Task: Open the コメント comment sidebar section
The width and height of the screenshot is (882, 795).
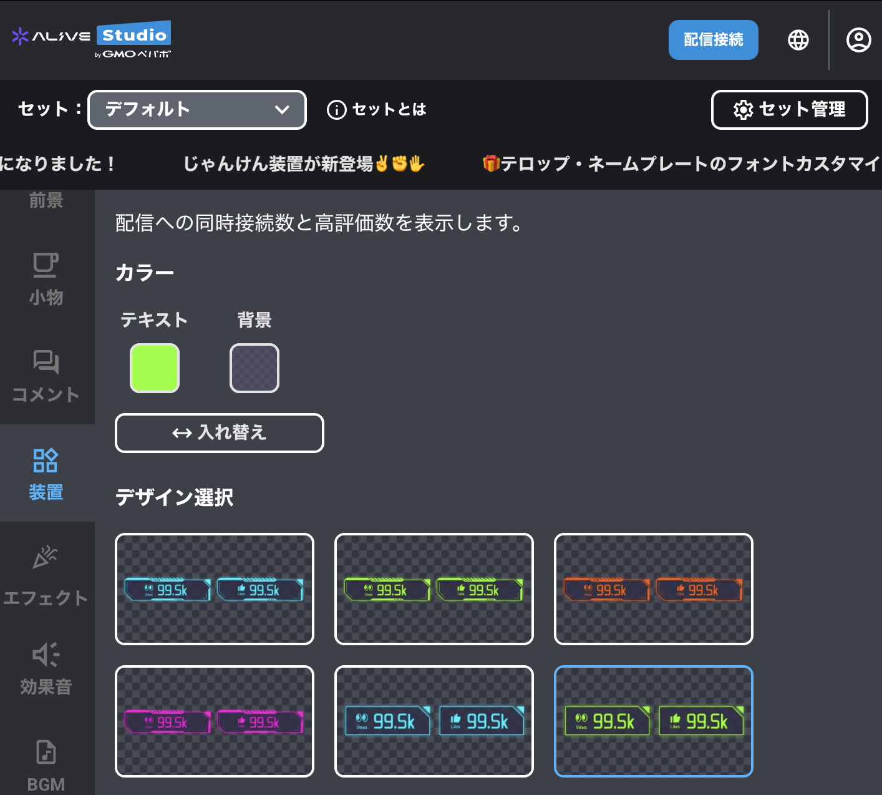Action: 46,376
